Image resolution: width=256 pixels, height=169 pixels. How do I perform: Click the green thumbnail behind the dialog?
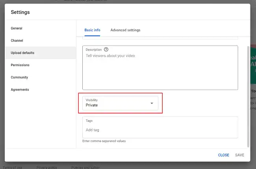[x=253, y=64]
